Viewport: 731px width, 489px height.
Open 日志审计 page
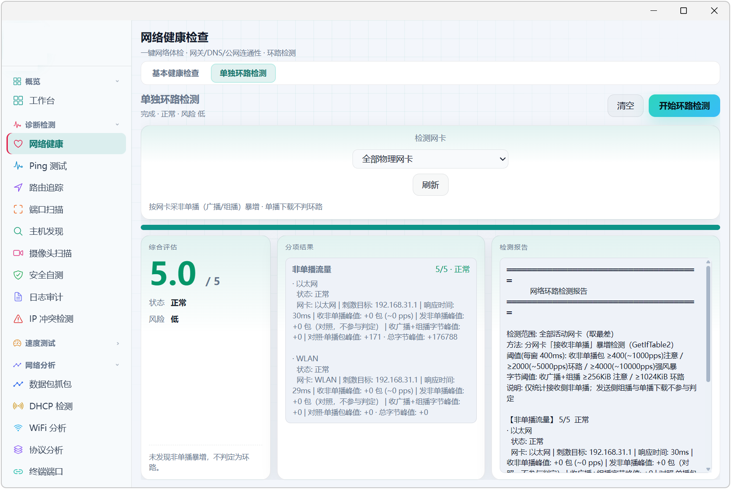pos(66,297)
